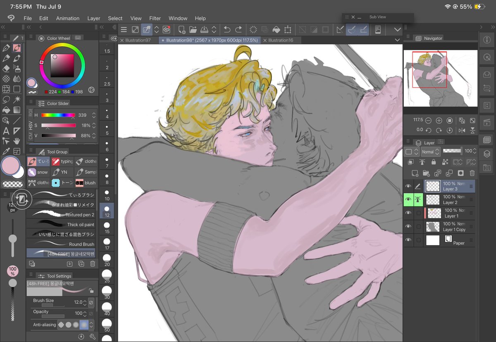496x342 pixels.
Task: Click transparent color checkered swatch
Action: click(x=12, y=184)
